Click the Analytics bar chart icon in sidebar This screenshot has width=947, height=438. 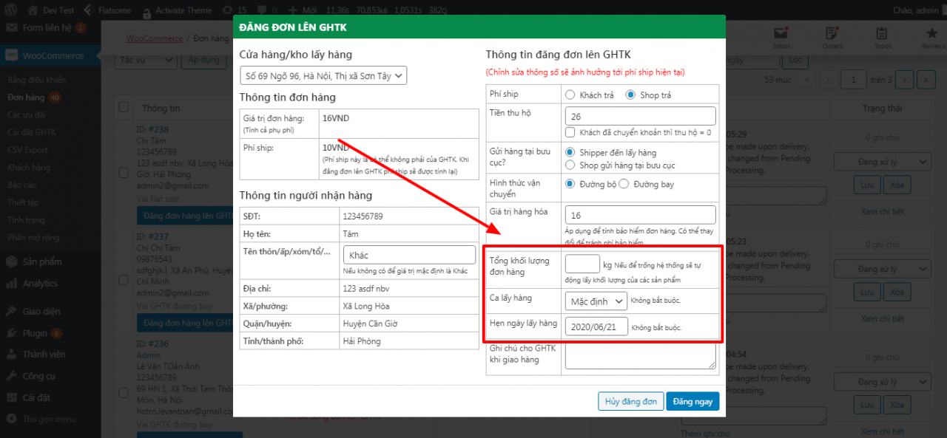pos(11,284)
